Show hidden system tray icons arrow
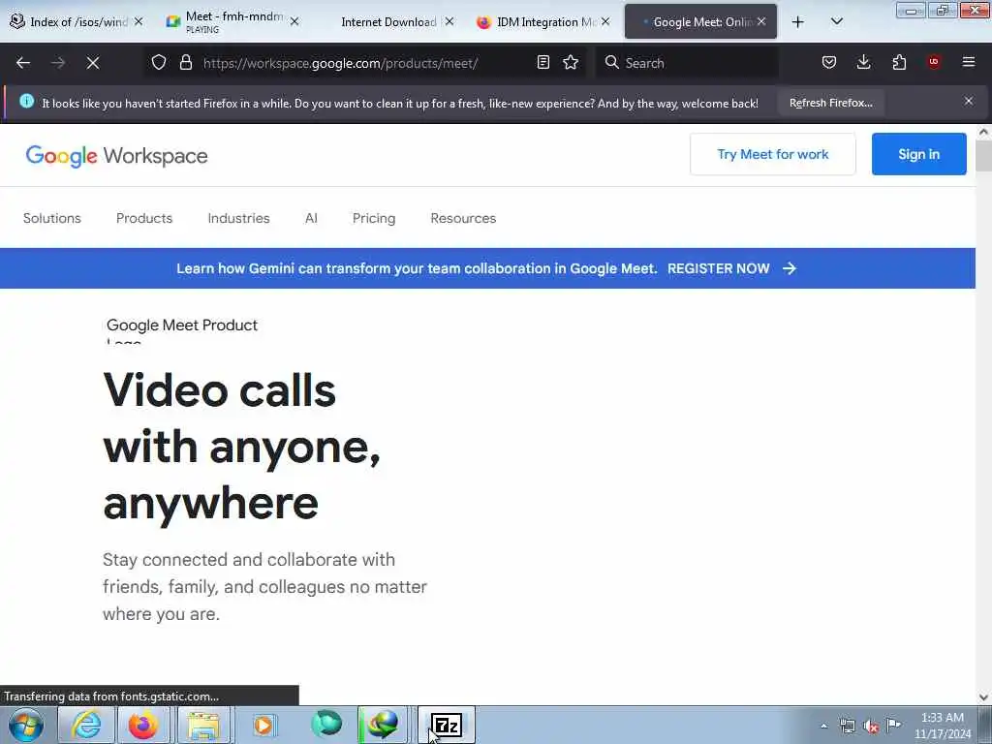992x744 pixels. coord(823,726)
